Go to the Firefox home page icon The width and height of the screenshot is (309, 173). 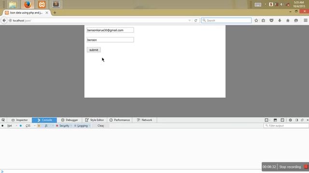click(288, 20)
